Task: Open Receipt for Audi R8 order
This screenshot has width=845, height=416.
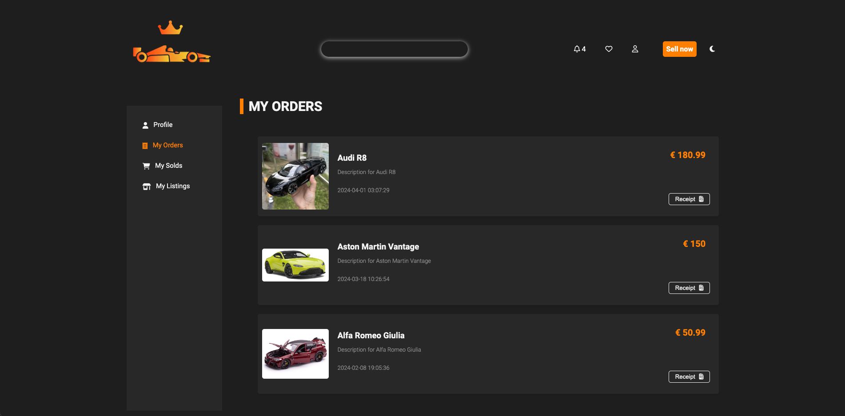Action: [689, 199]
